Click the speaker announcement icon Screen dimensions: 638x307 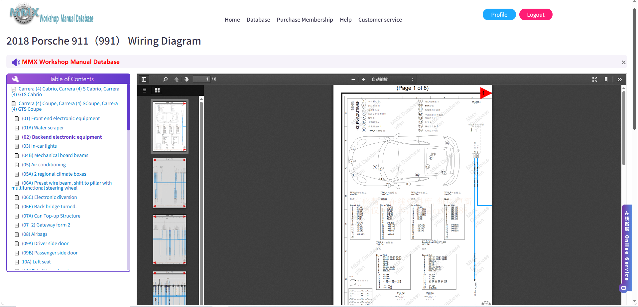[x=16, y=62]
